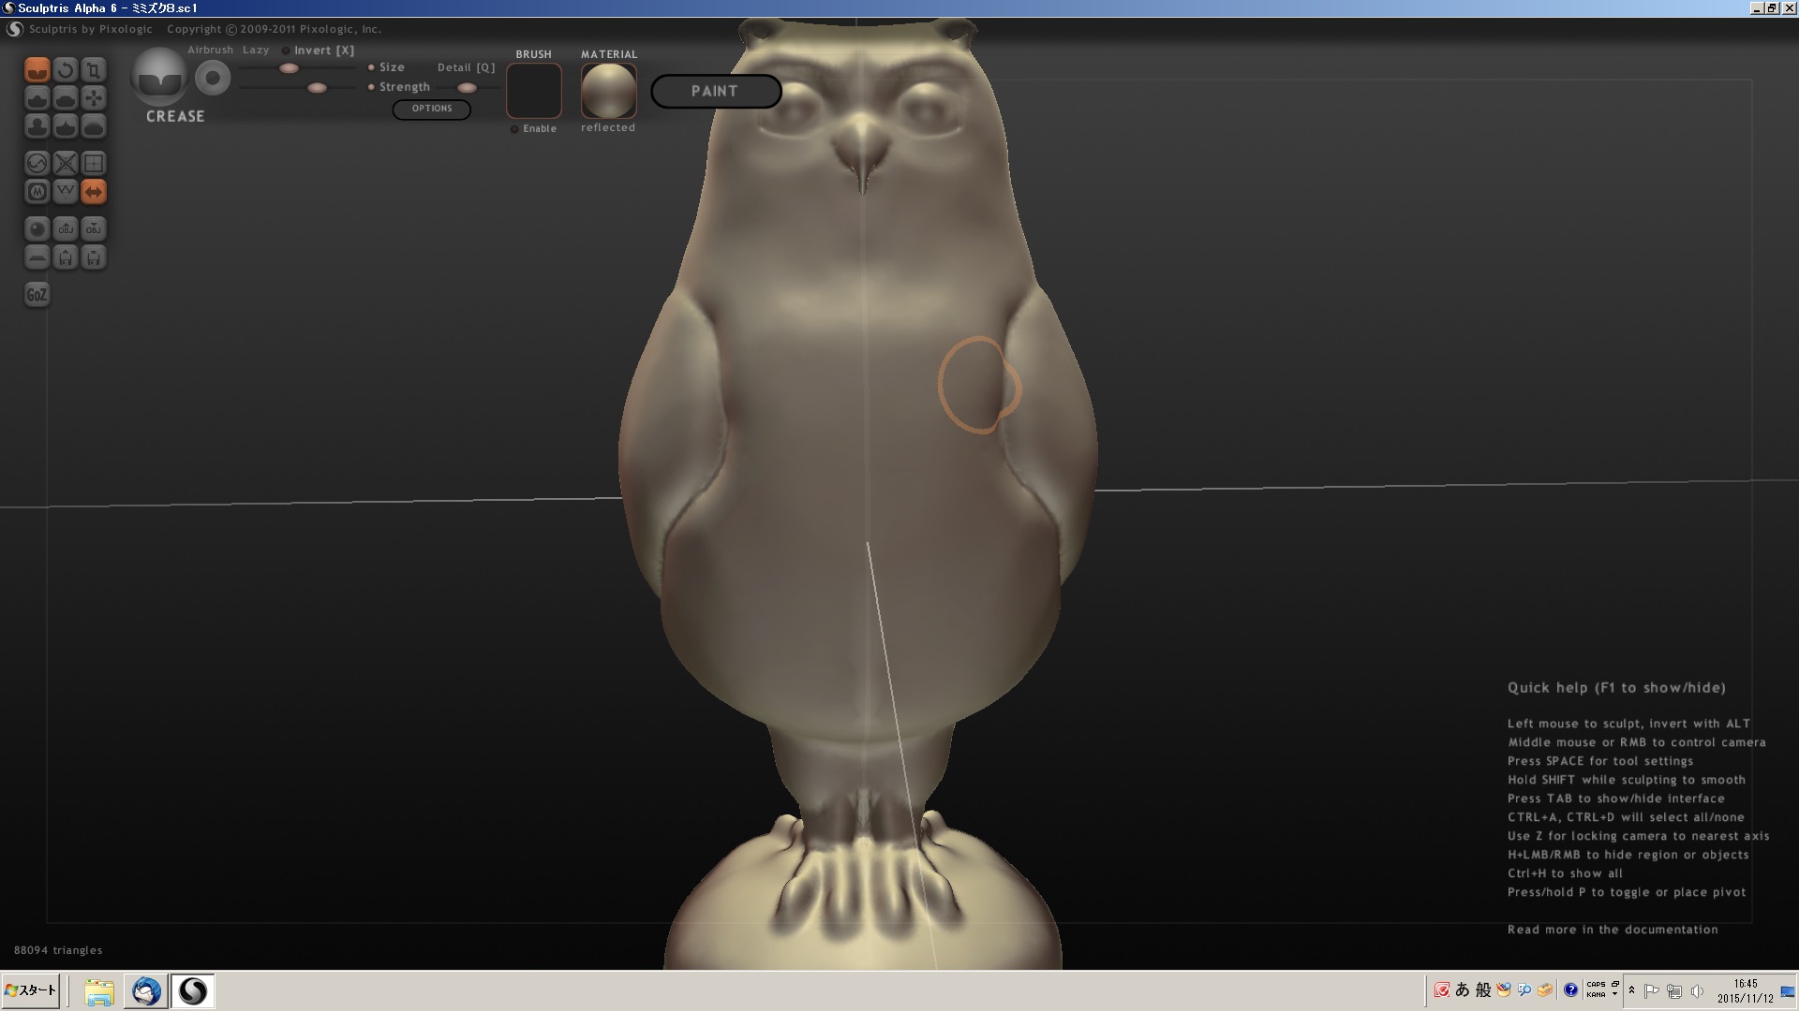Toggle the Size pressure dot
Screen dimensions: 1799x1011
(x=371, y=67)
